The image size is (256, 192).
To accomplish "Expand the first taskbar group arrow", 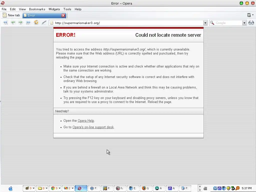I will (33, 188).
